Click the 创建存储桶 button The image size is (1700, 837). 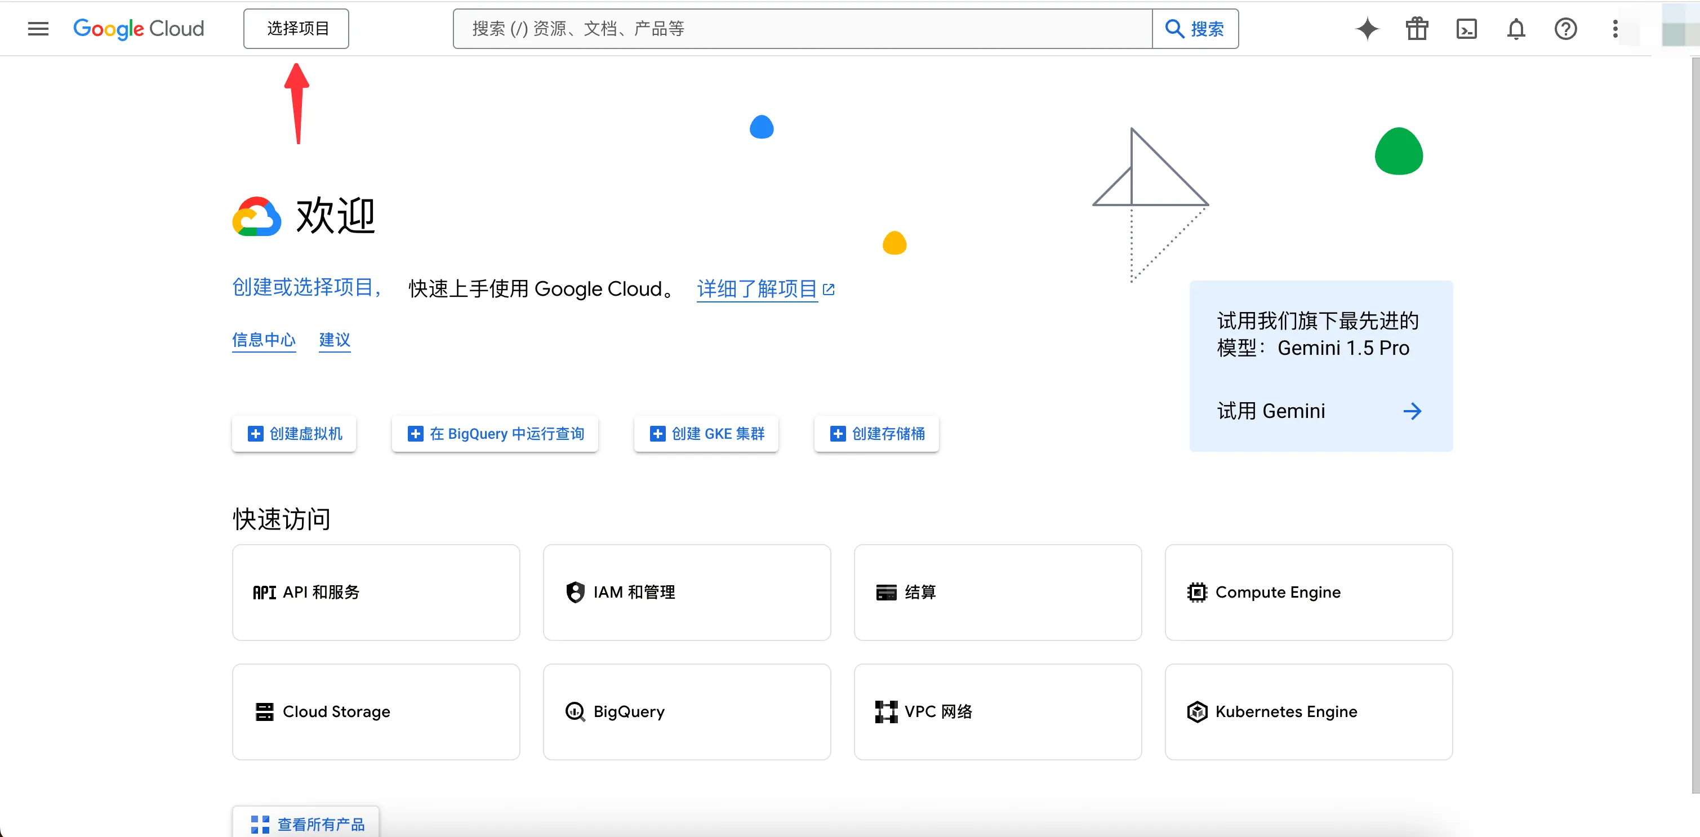point(876,434)
